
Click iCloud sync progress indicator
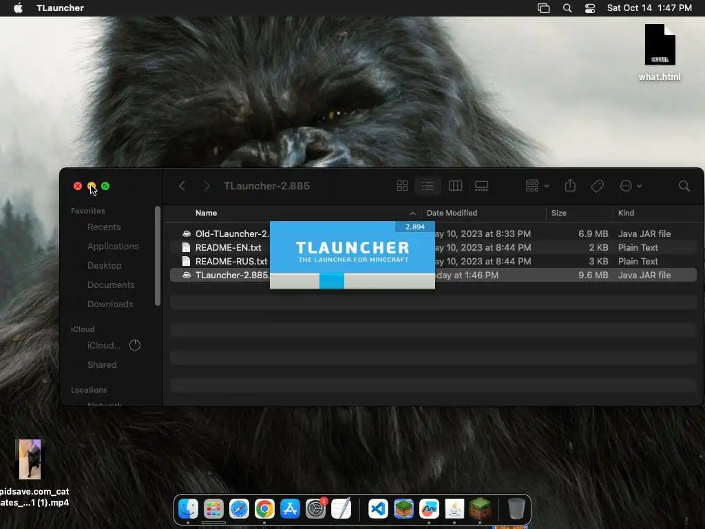(x=135, y=345)
